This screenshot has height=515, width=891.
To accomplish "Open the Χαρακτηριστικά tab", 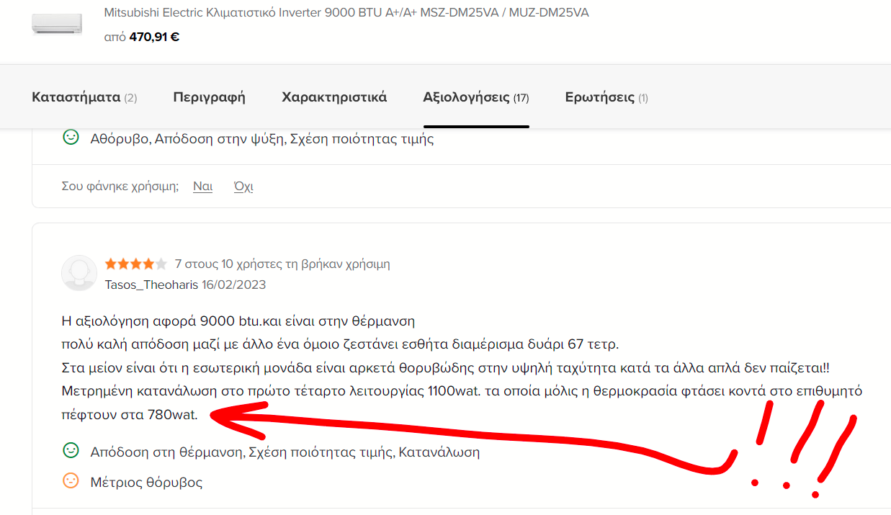I will tap(334, 97).
